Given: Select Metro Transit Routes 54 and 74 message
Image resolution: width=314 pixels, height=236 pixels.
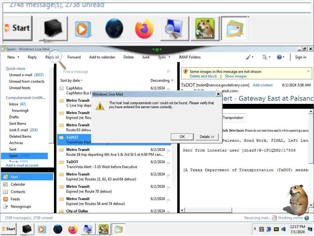Looking at the screenshot, I should pyautogui.click(x=114, y=201).
